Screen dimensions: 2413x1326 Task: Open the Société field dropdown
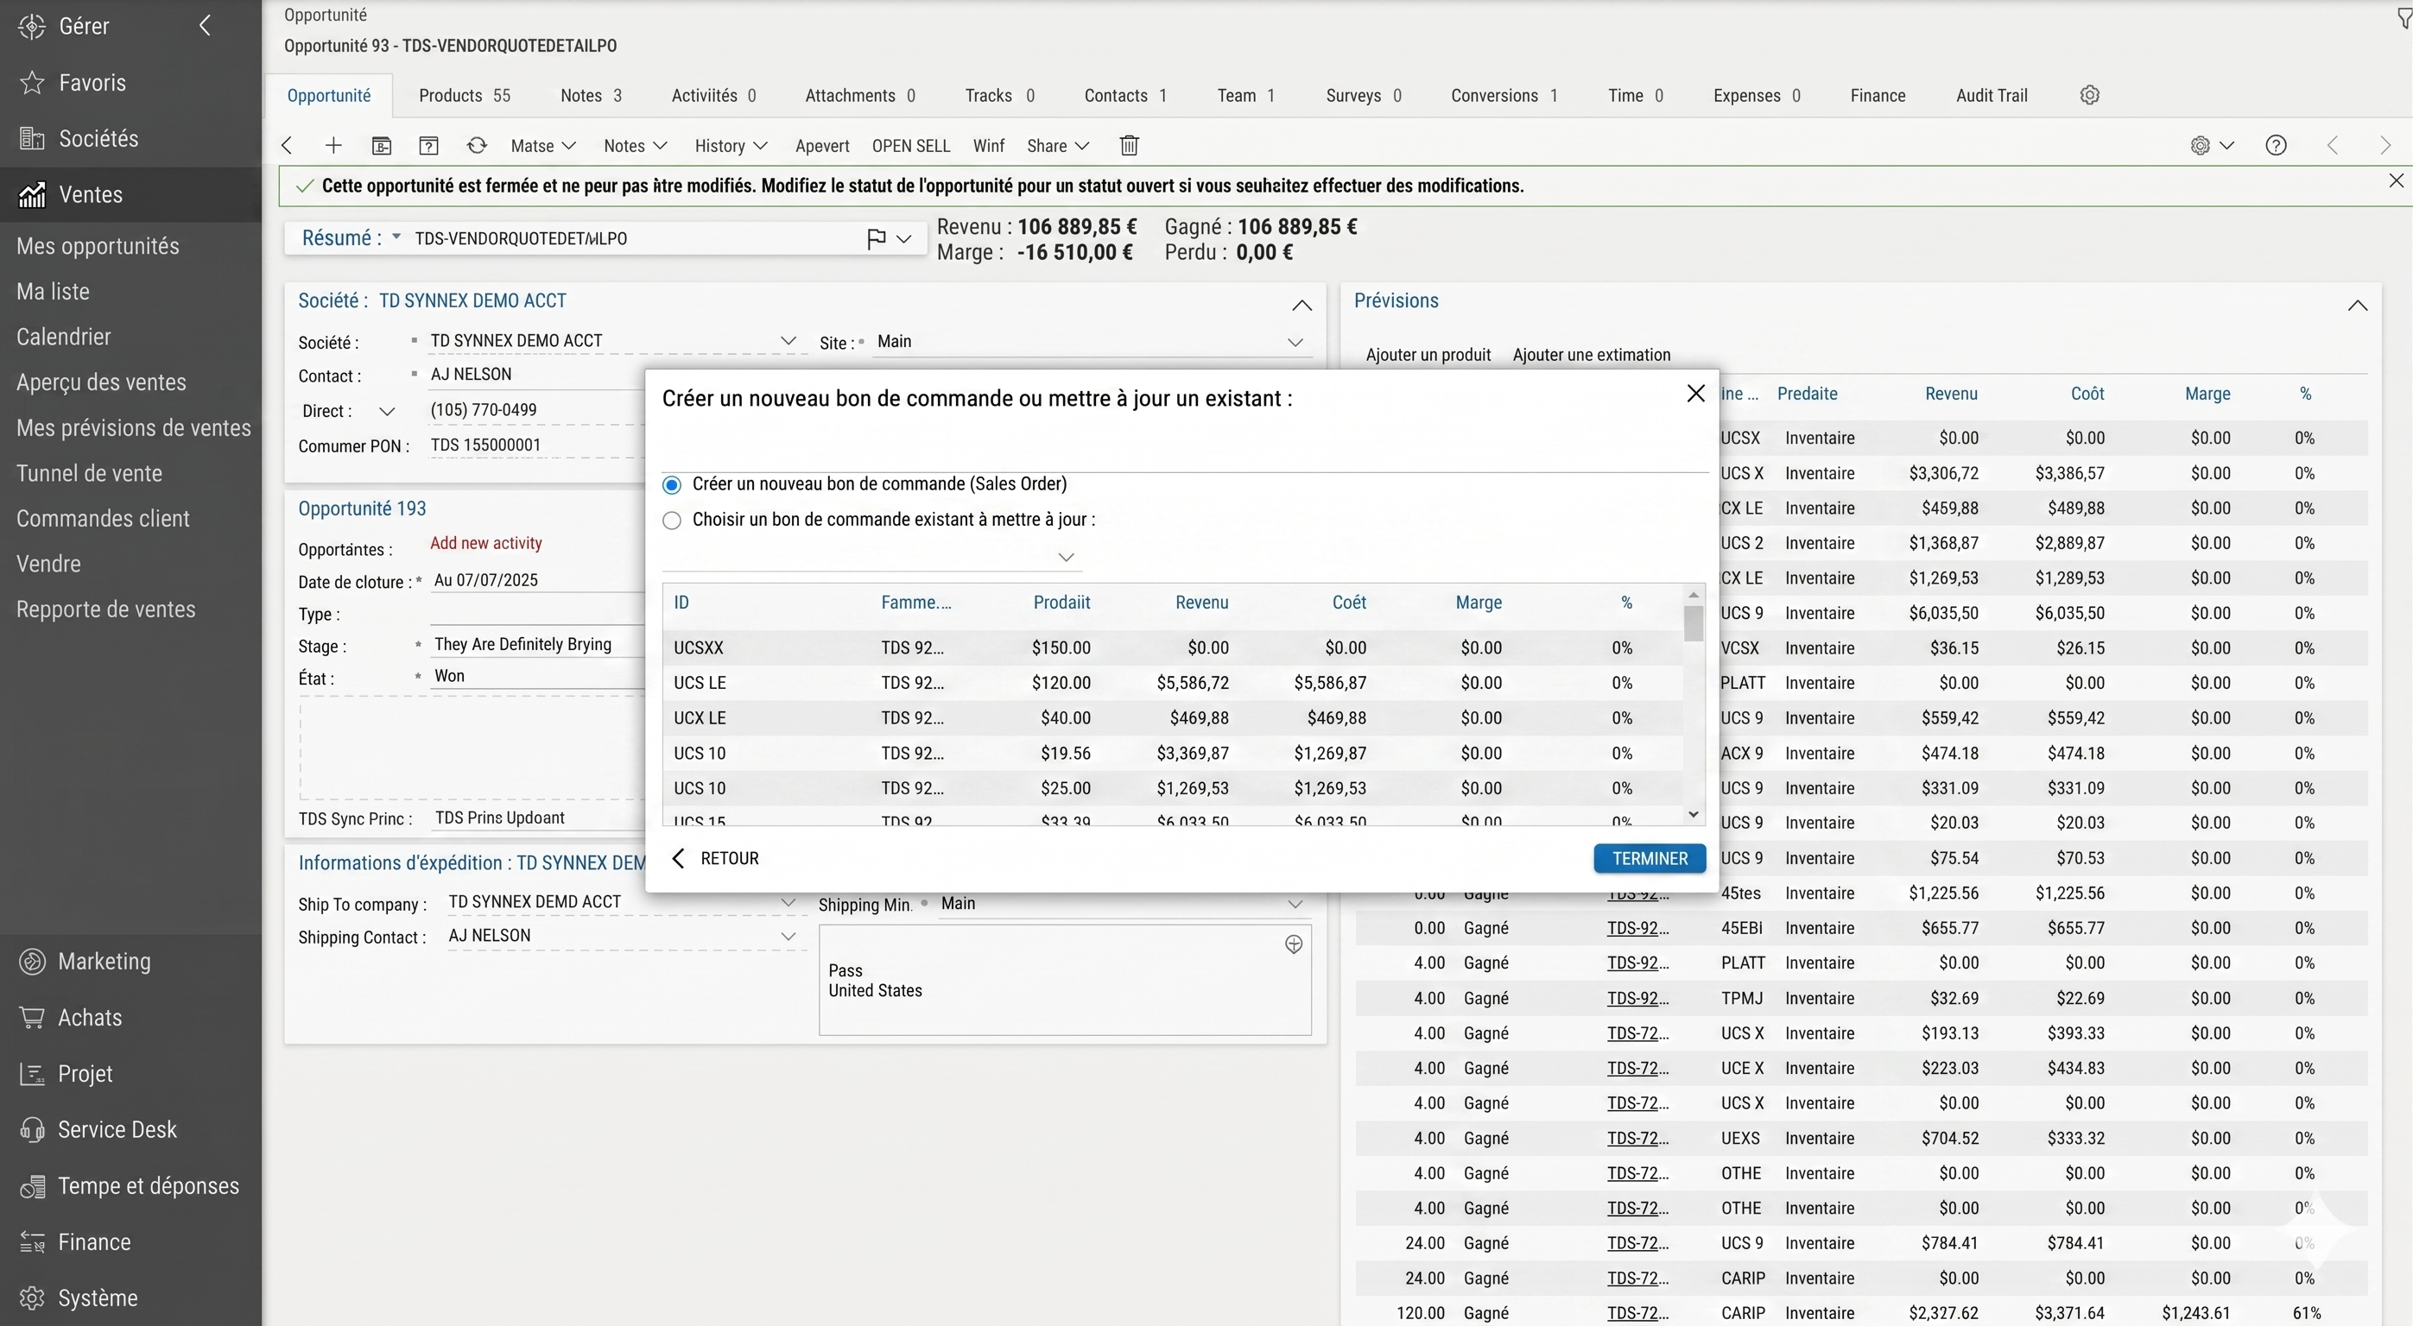788,341
